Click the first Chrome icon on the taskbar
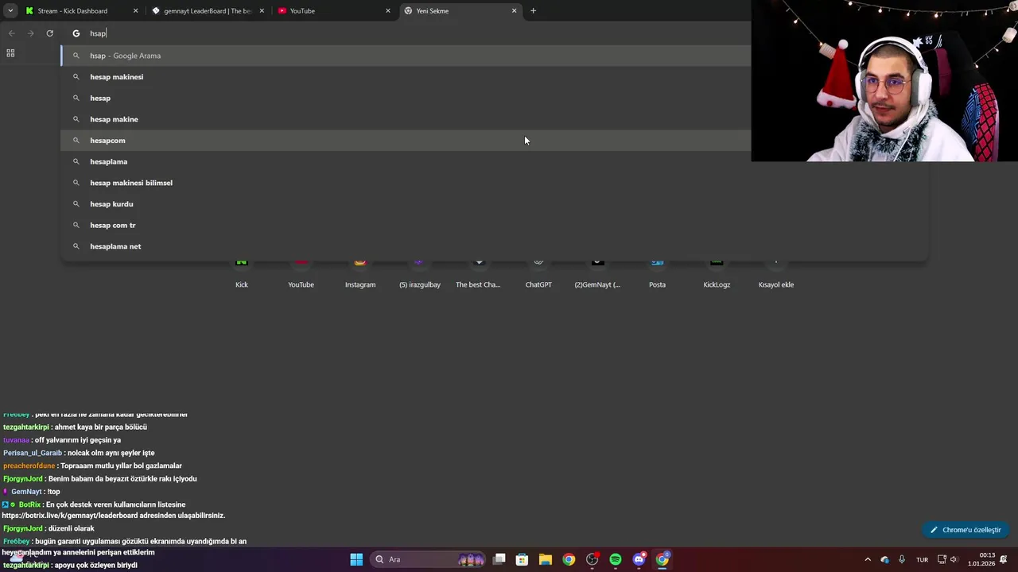 569,559
